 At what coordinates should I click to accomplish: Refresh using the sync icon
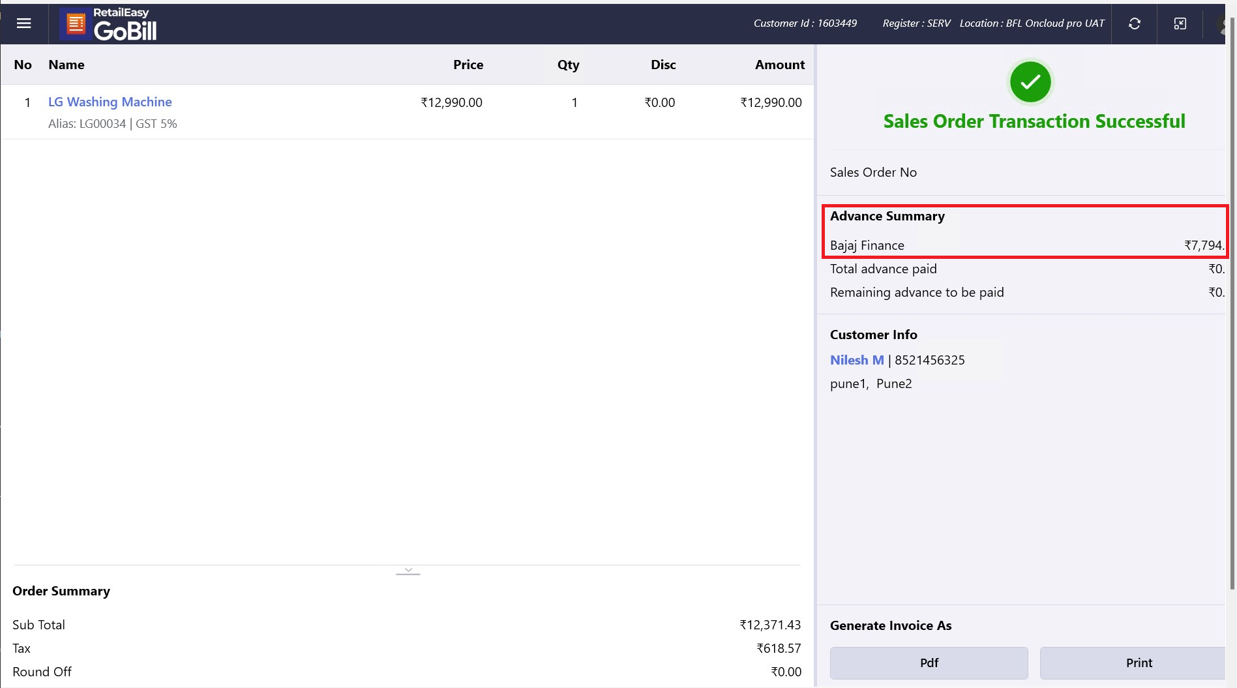pos(1135,23)
